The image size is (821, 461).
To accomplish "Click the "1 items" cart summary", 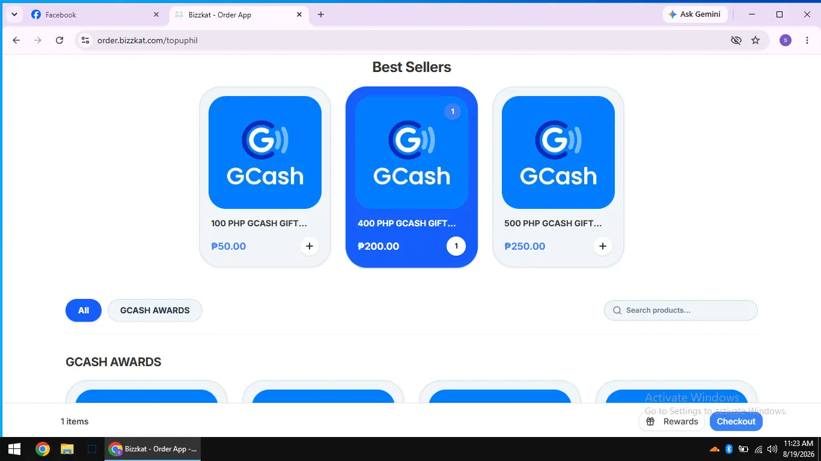I will [x=75, y=421].
